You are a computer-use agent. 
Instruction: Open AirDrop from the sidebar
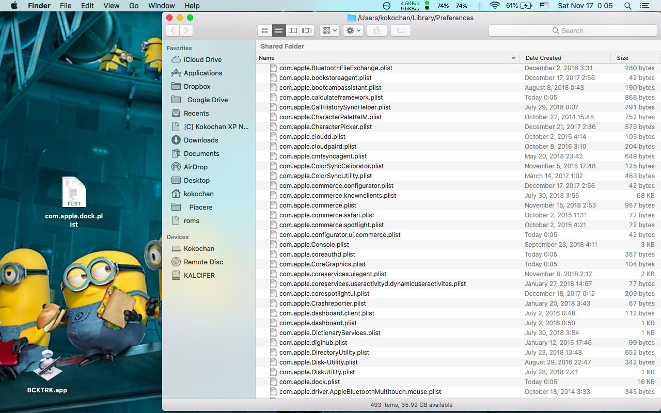[195, 167]
